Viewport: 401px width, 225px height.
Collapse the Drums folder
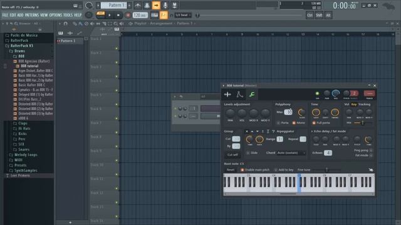[19, 51]
